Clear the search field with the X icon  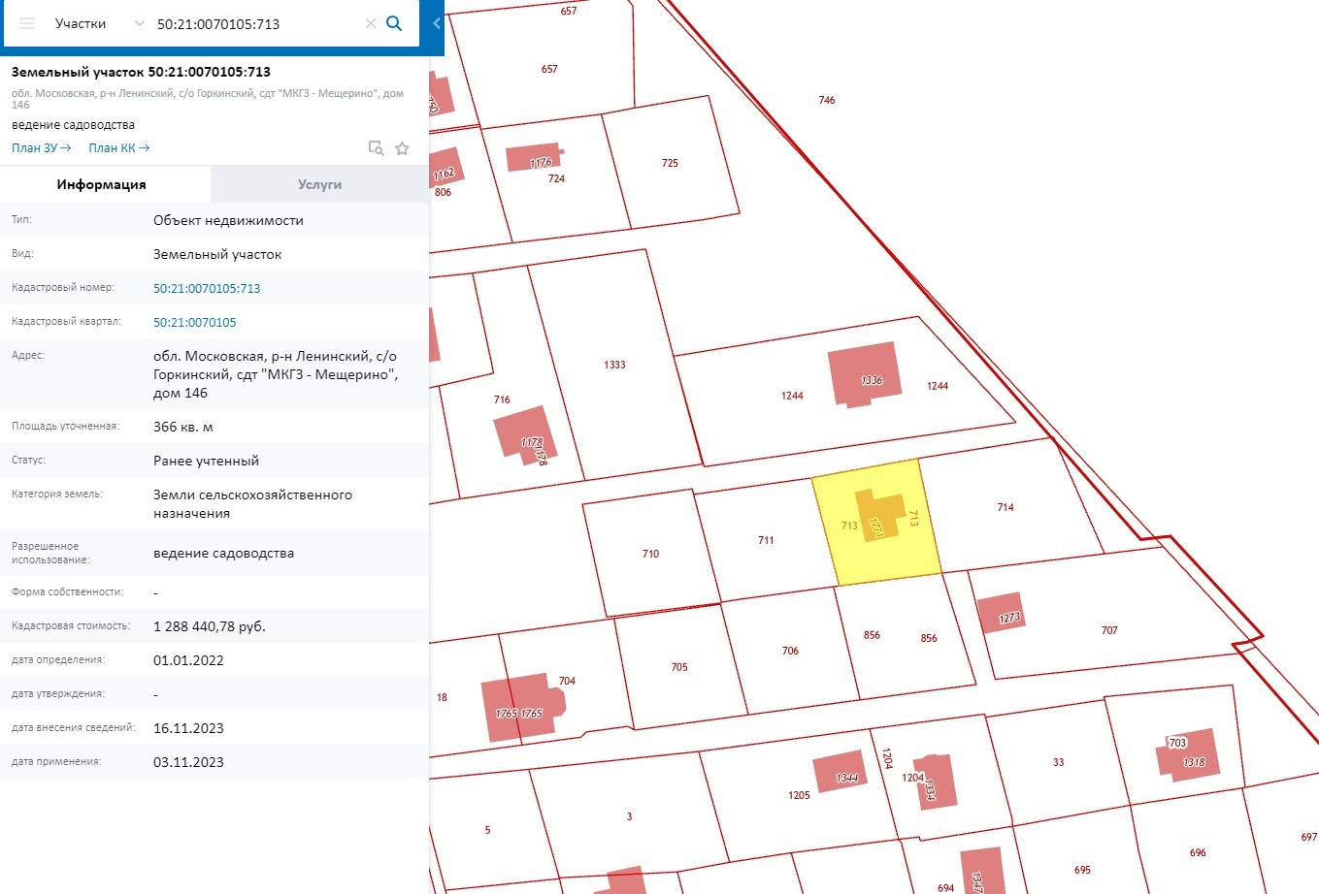coord(370,23)
